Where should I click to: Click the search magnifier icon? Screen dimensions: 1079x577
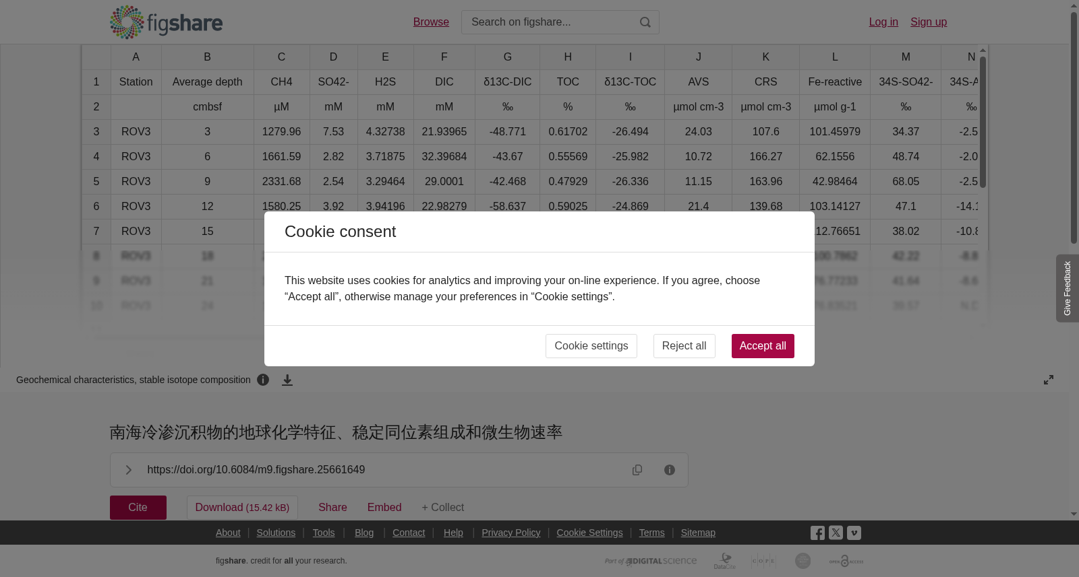(x=645, y=22)
